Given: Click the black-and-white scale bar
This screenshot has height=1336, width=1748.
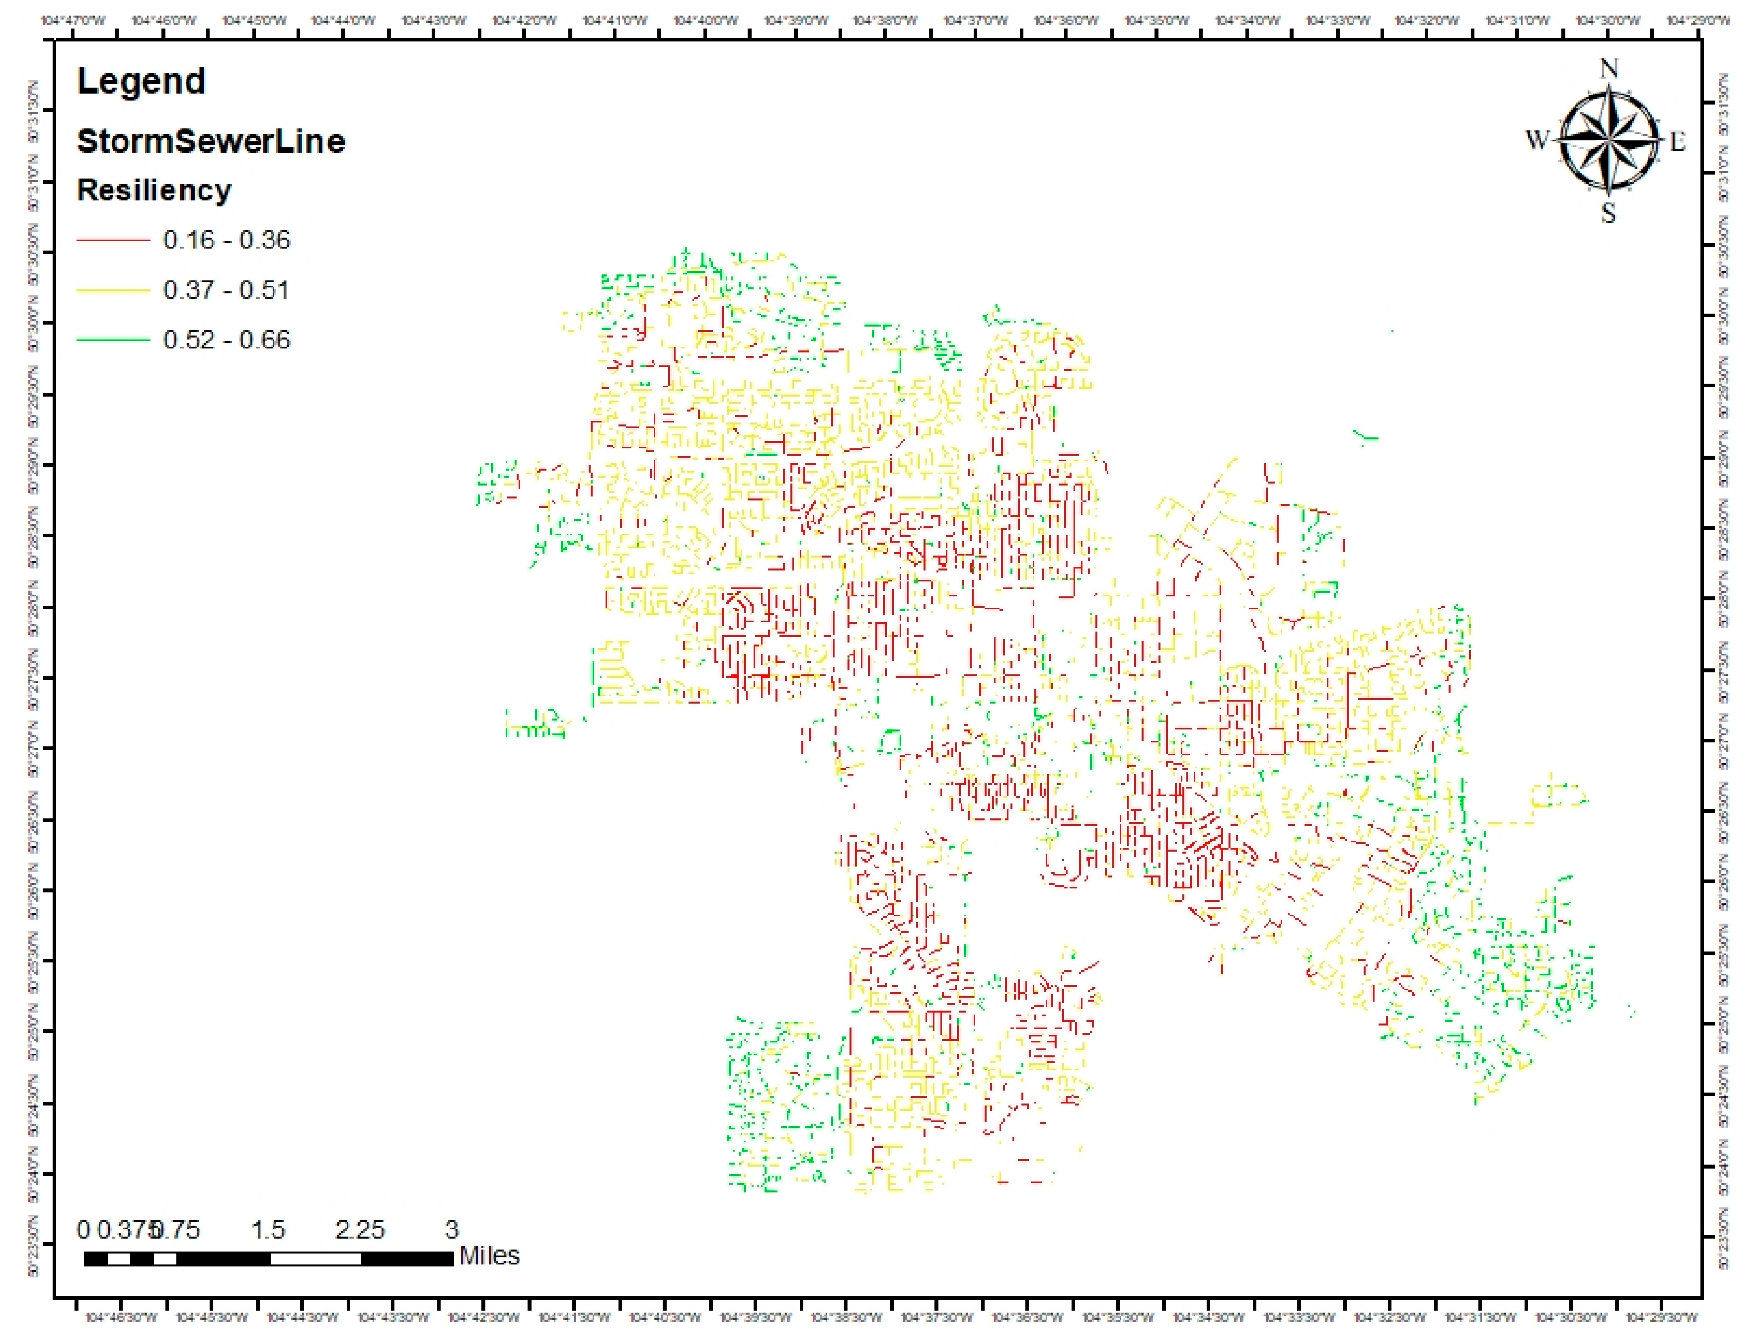Looking at the screenshot, I should click(x=268, y=1259).
